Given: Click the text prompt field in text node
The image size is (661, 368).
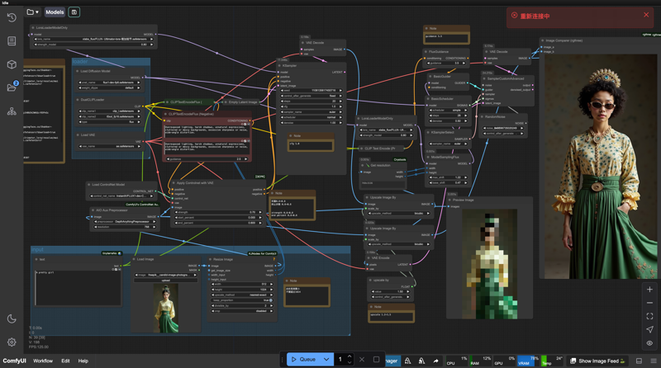Looking at the screenshot, I should (78, 288).
